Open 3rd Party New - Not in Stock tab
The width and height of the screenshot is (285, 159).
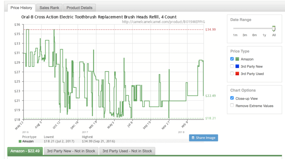(71, 151)
